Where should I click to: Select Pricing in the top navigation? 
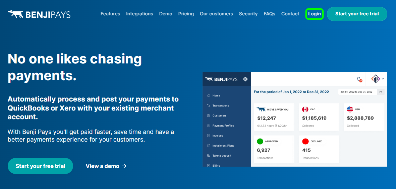point(186,14)
